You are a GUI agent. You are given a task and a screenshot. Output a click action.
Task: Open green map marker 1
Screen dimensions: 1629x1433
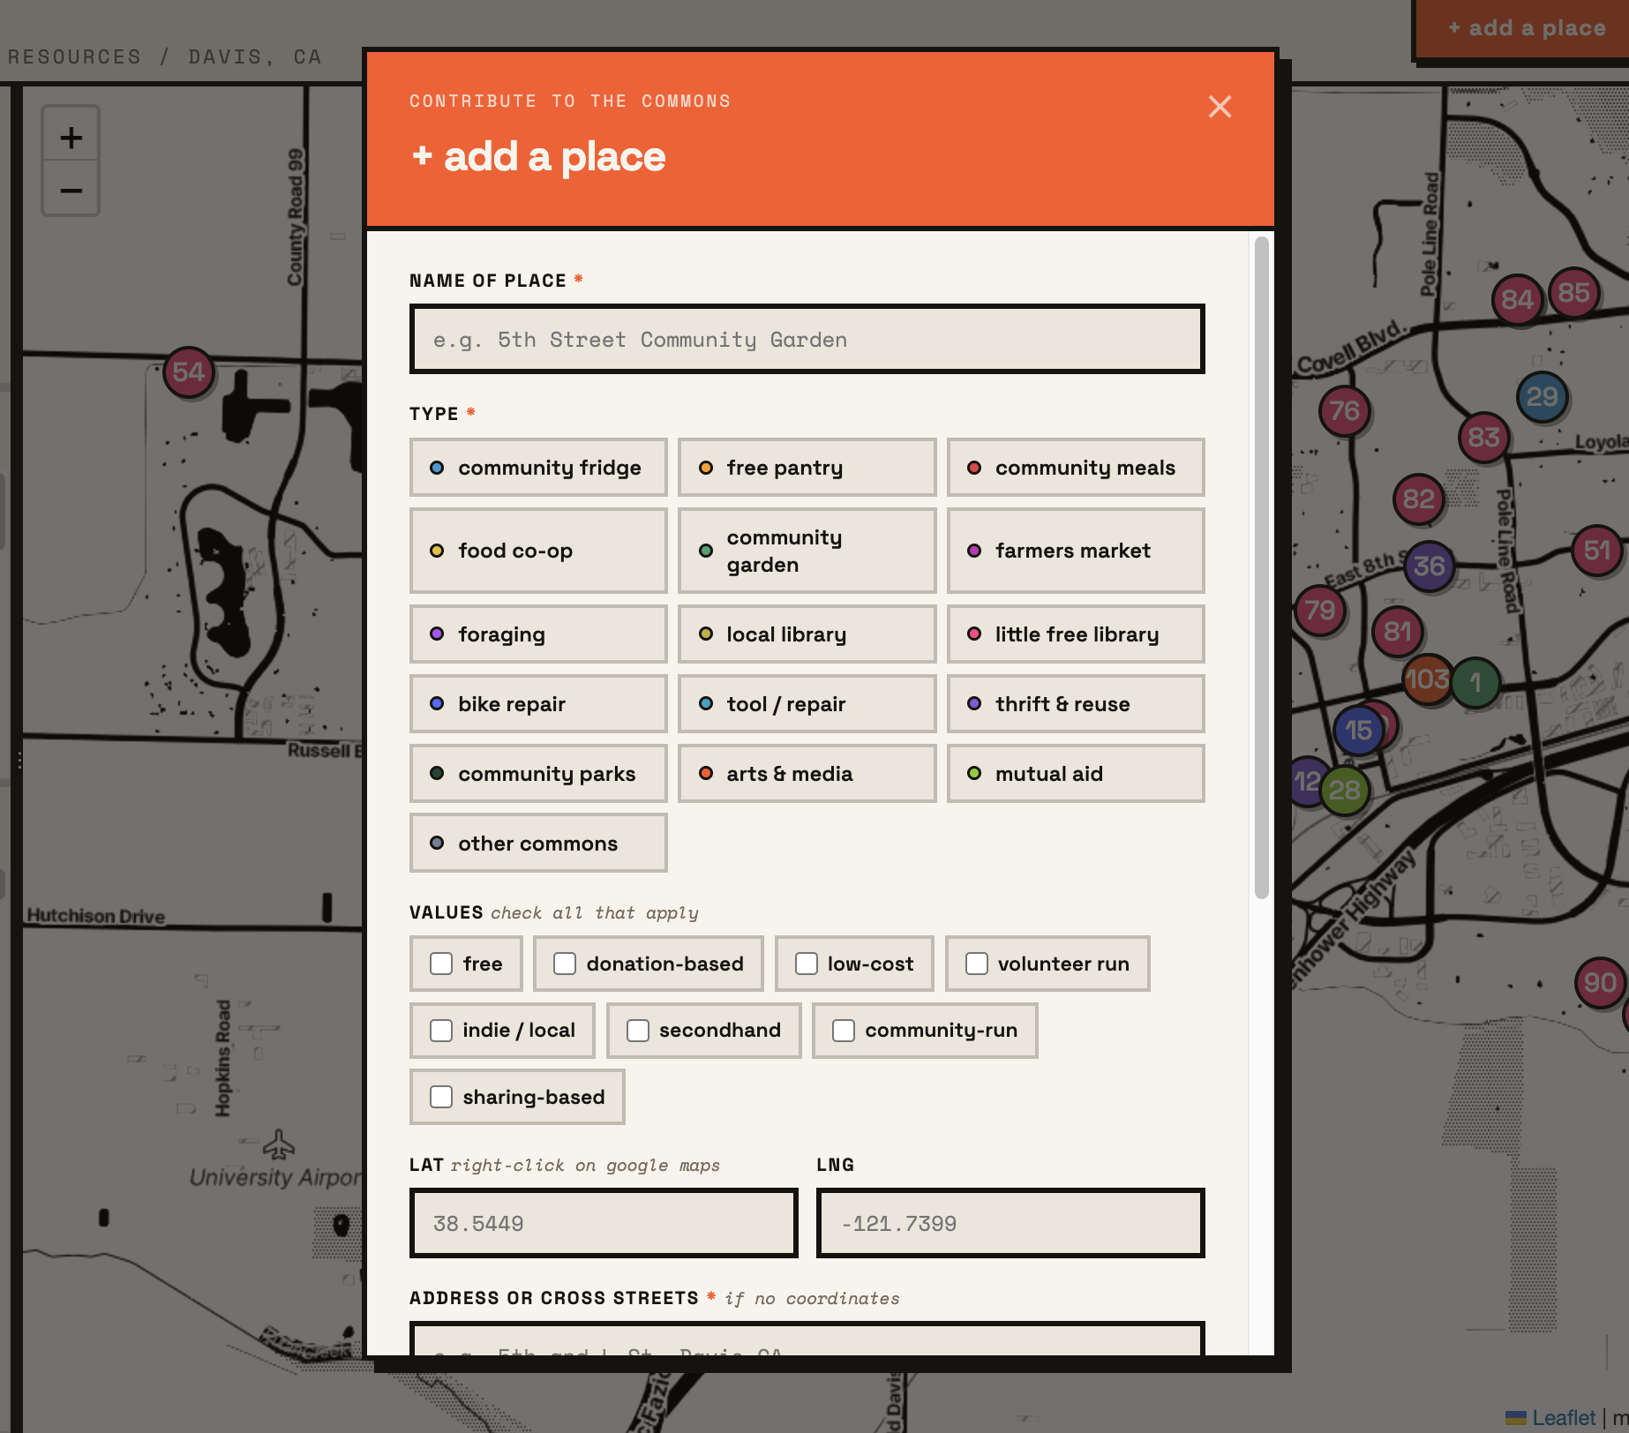click(x=1476, y=682)
